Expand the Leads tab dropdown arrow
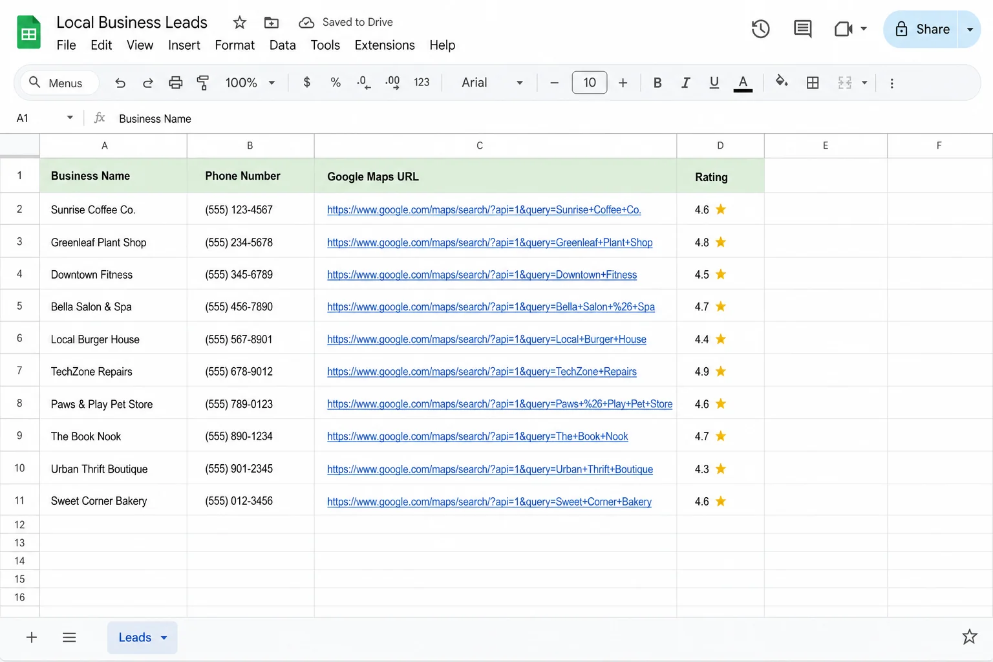 [x=164, y=638]
